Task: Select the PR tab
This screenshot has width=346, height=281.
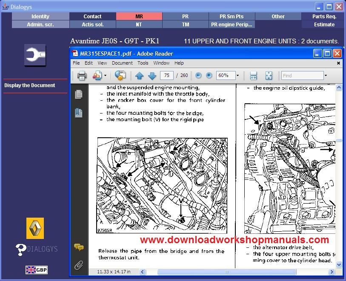Action: point(186,16)
